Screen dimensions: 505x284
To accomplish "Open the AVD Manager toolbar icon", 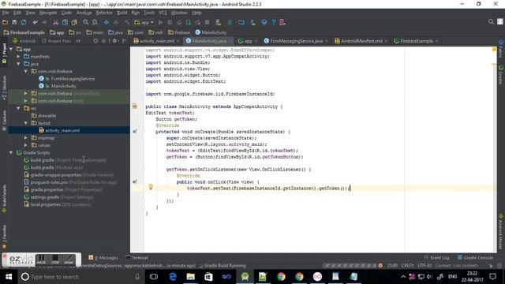I will (x=219, y=22).
